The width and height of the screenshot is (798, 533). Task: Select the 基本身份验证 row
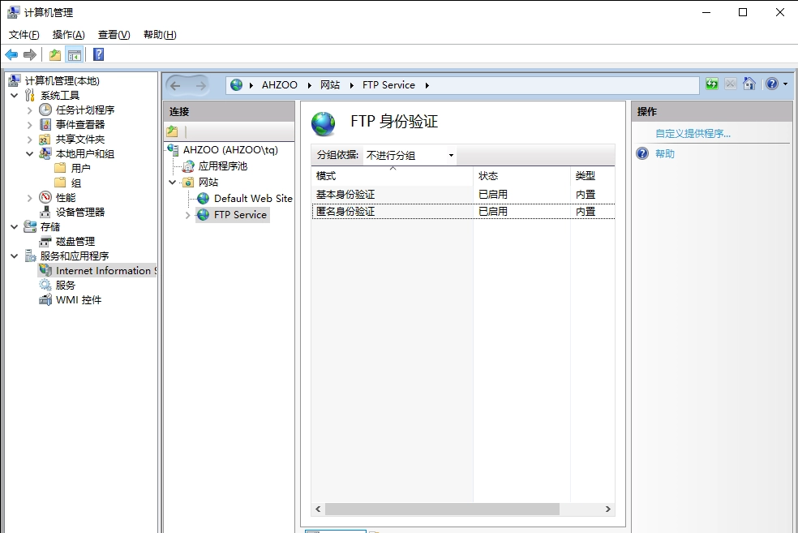(x=345, y=195)
